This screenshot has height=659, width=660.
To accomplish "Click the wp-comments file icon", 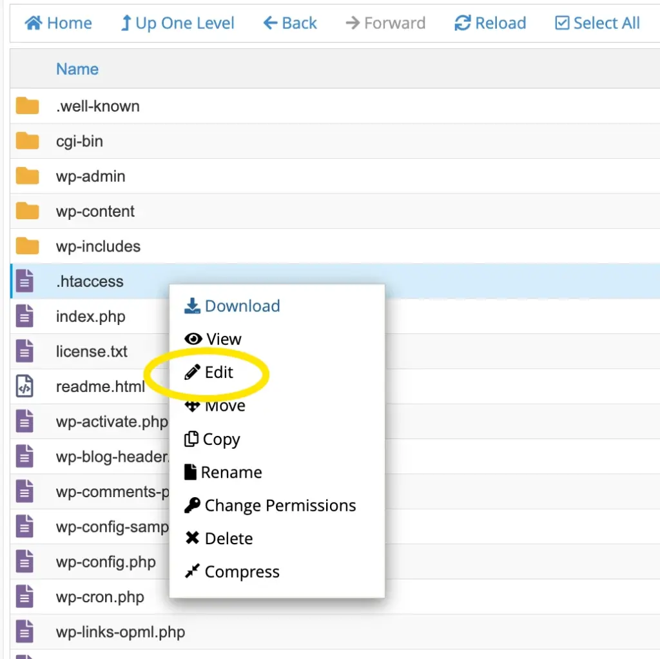I will 24,491.
